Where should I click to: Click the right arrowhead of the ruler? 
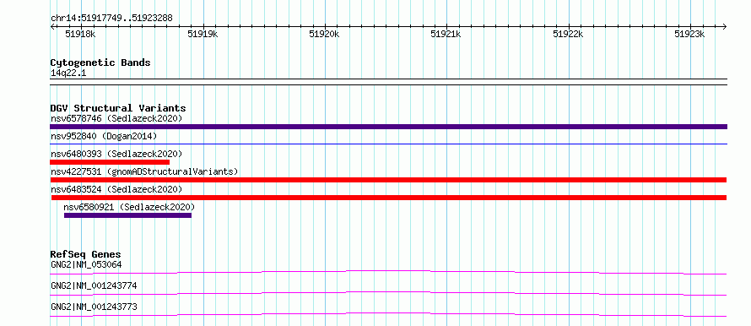[725, 27]
